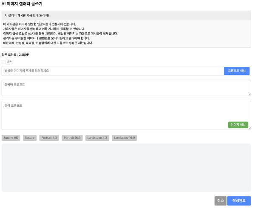Click the empty gray image preview area
Image resolution: width=255 pixels, height=208 pixels.
126,168
